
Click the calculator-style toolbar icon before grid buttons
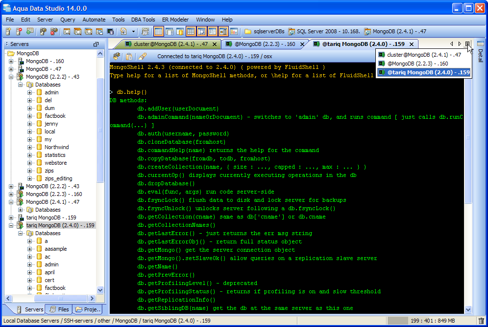coord(145,31)
